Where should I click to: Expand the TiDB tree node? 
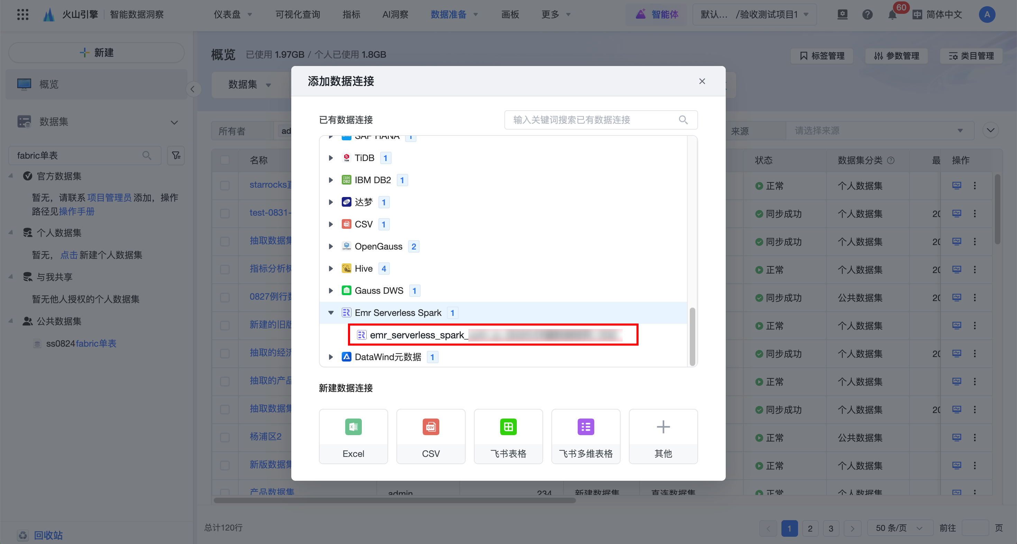pos(331,158)
